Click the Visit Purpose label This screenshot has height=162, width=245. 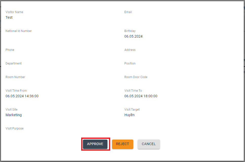pos(14,128)
